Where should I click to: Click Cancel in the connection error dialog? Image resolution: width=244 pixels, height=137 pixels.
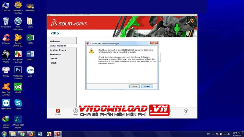click(x=147, y=86)
